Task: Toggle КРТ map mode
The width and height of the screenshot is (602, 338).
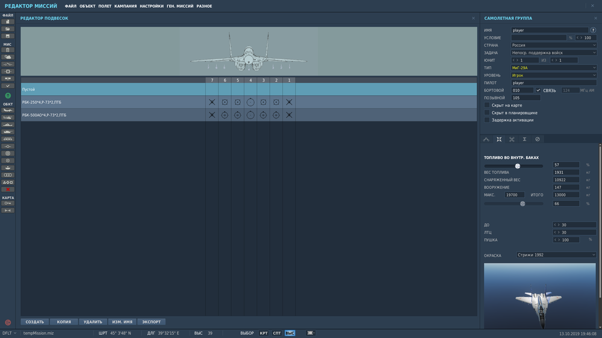Action: click(x=264, y=333)
